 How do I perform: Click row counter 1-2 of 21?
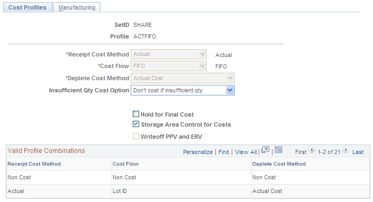point(329,152)
